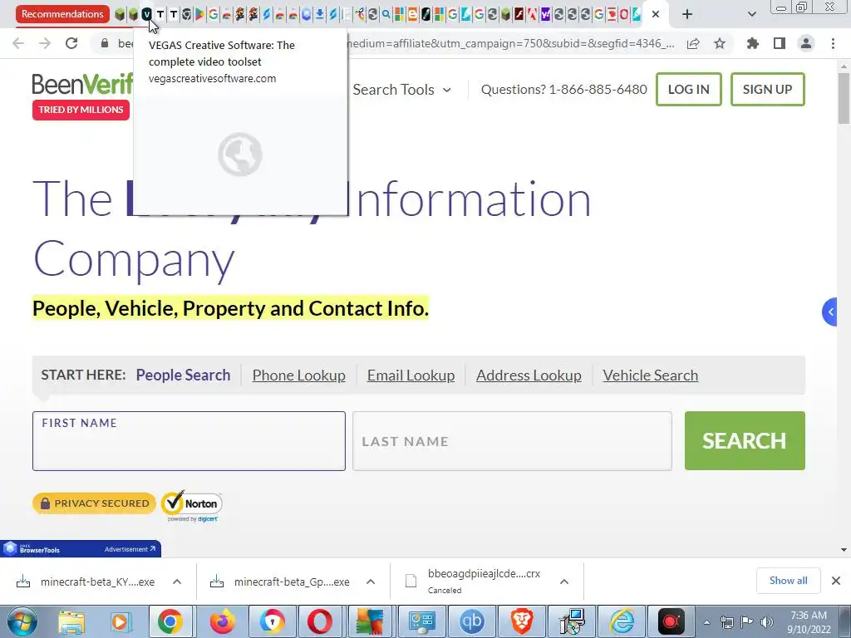This screenshot has height=638, width=851.
Task: Open Firefox from the taskbar
Action: point(223,621)
